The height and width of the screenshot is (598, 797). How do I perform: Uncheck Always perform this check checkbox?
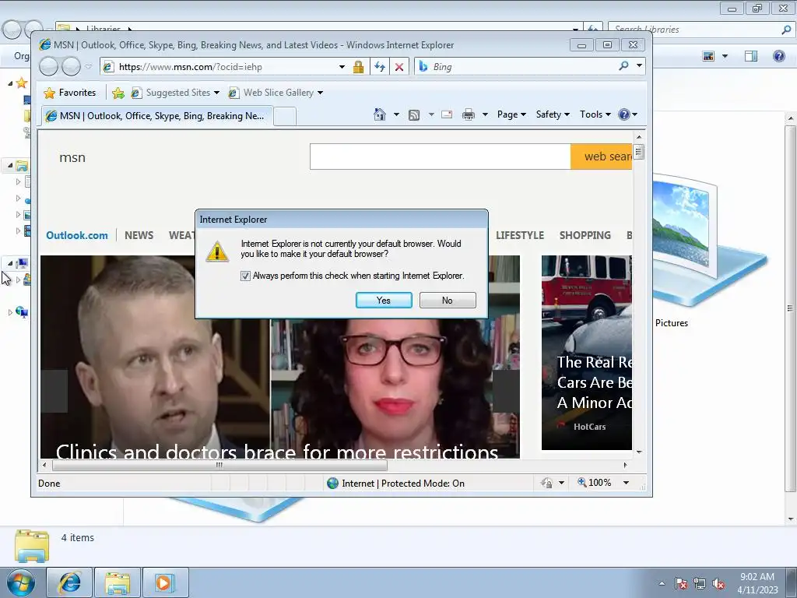245,276
